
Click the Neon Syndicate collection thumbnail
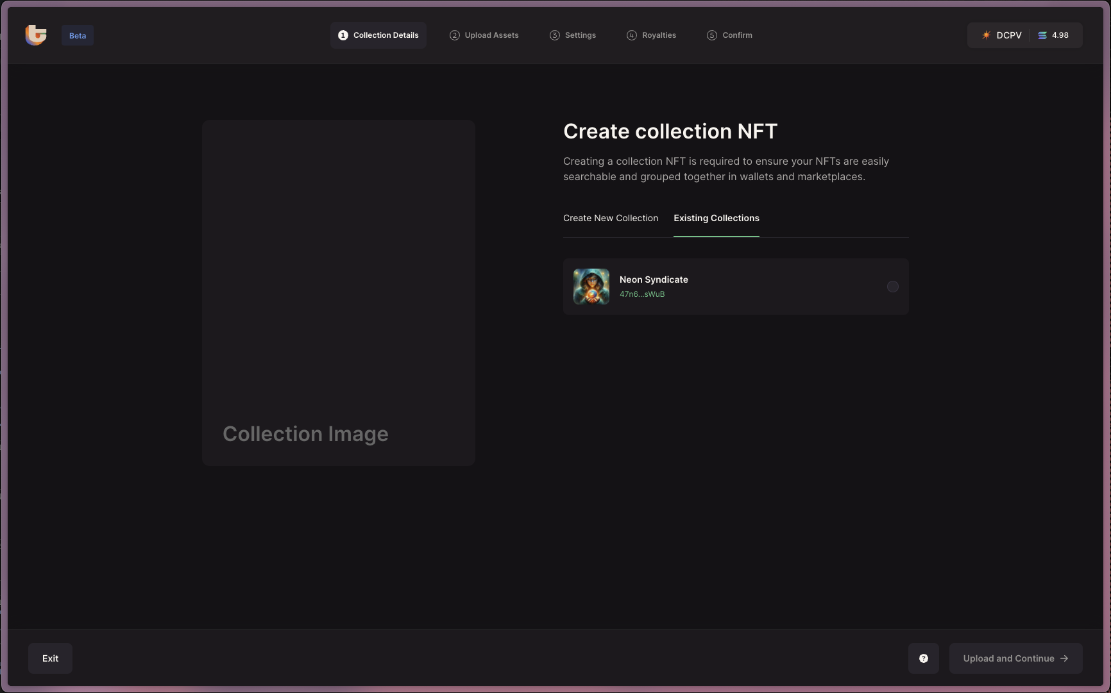pyautogui.click(x=591, y=287)
